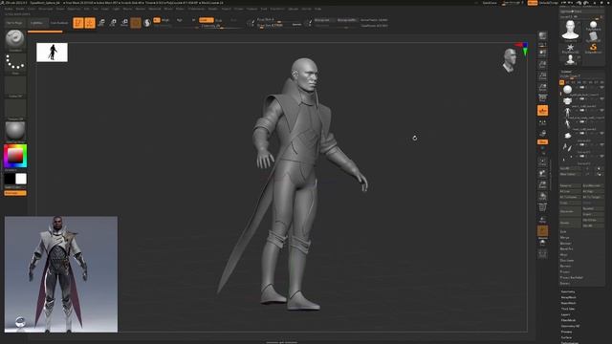Screen dimensions: 612x344
Task: Expand the Extract section
Action: pos(565,283)
